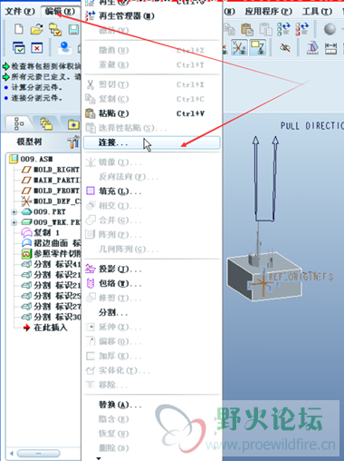Click the PULL DIRECTION label in viewport
This screenshot has height=461, width=344.
[312, 126]
